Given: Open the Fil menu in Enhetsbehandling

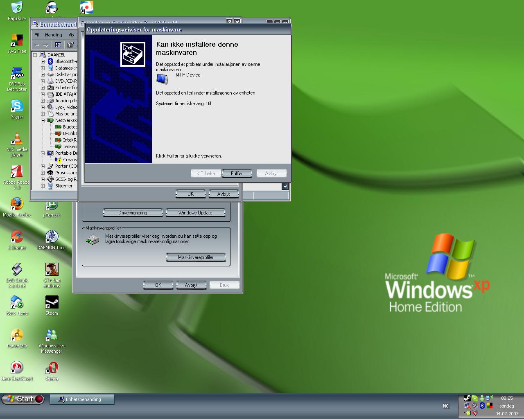Looking at the screenshot, I should (x=37, y=35).
